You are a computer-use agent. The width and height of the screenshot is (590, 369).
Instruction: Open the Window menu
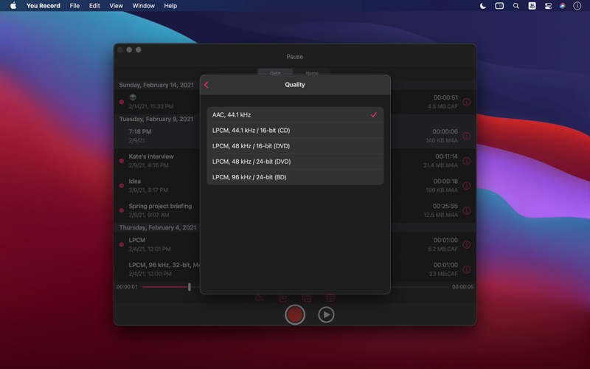pos(143,6)
